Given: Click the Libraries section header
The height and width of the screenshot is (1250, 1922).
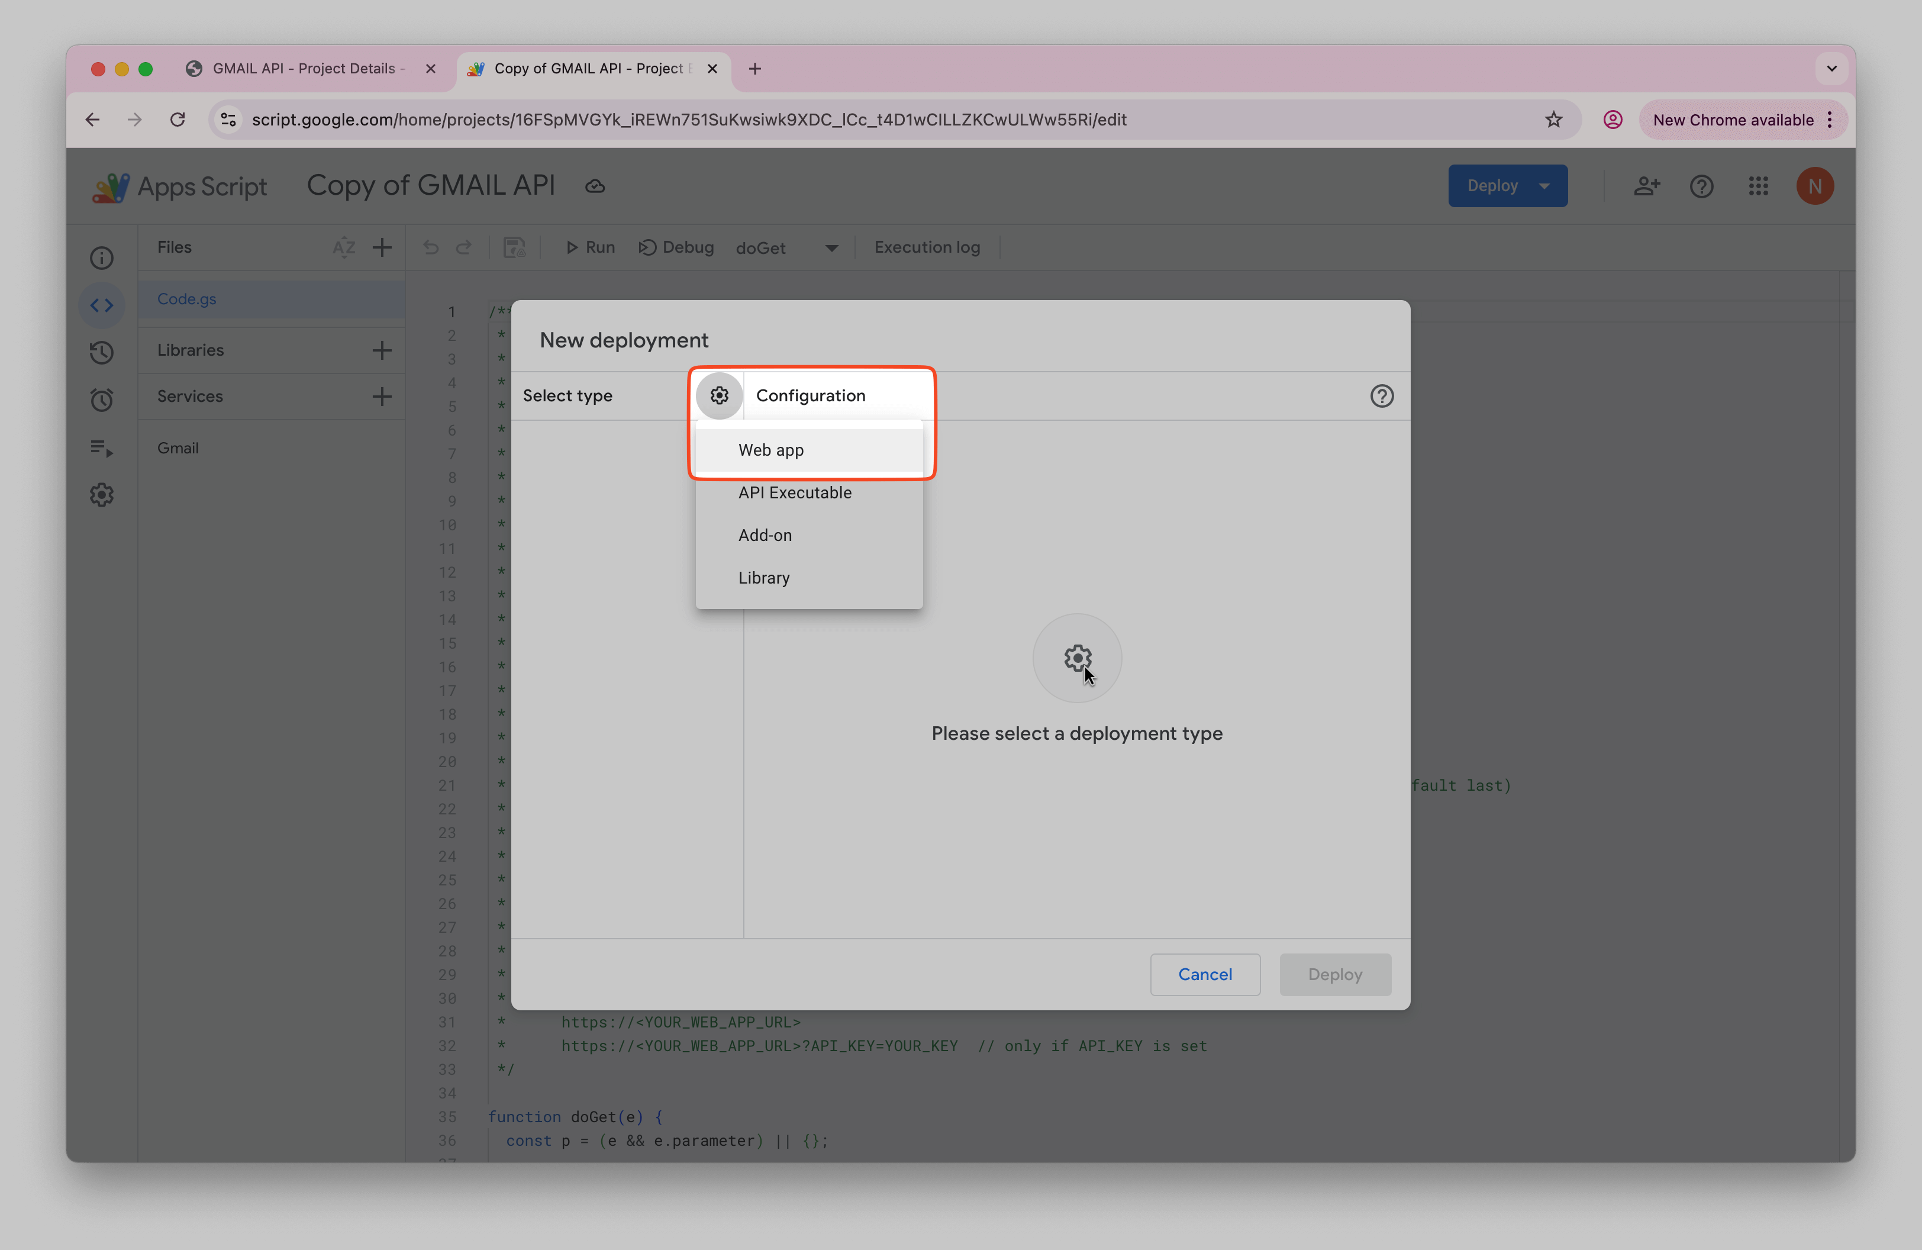Looking at the screenshot, I should [191, 350].
